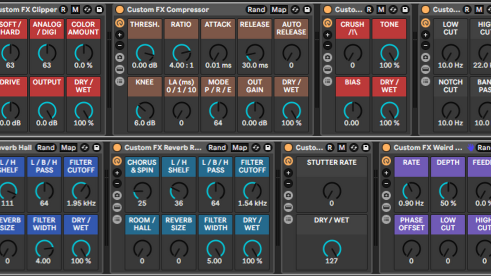Disable the Custom FX Reverb R... device power button

point(117,148)
